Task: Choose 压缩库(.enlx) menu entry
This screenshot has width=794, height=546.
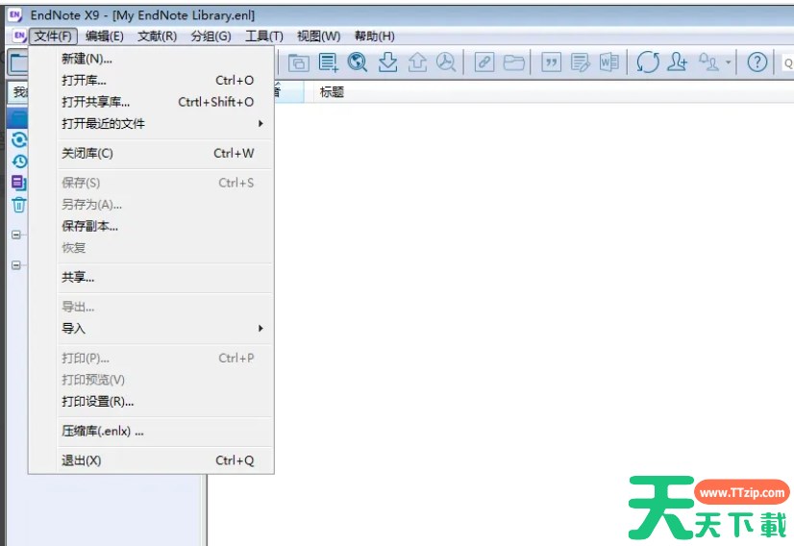Action: pos(103,432)
